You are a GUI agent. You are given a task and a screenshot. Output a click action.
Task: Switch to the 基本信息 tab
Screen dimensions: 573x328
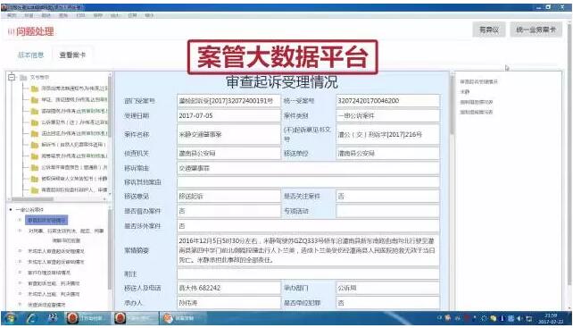(x=30, y=55)
